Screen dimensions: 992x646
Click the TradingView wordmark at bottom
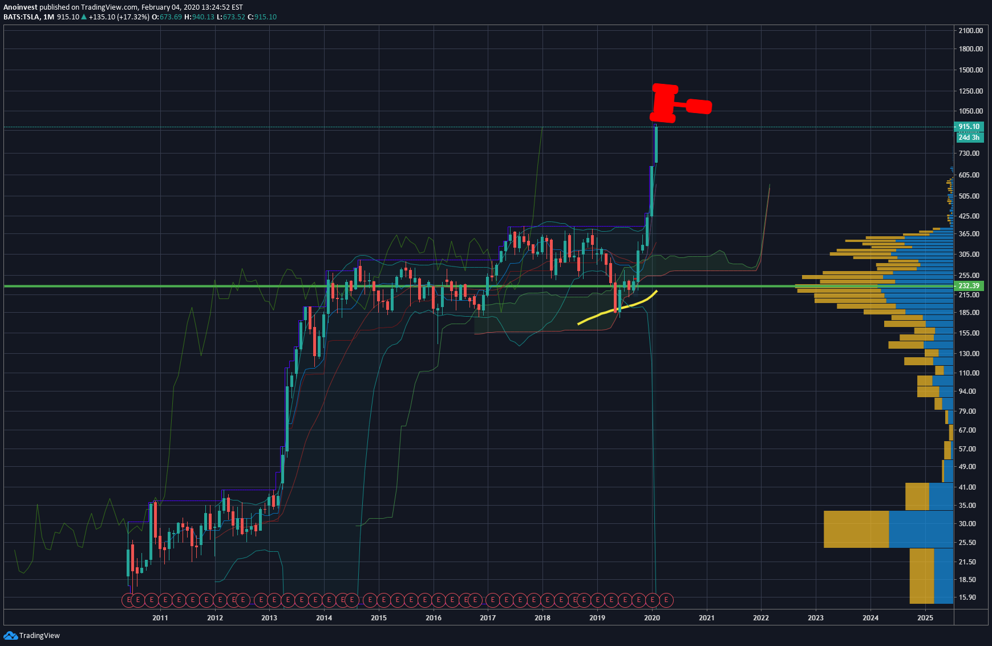point(39,636)
